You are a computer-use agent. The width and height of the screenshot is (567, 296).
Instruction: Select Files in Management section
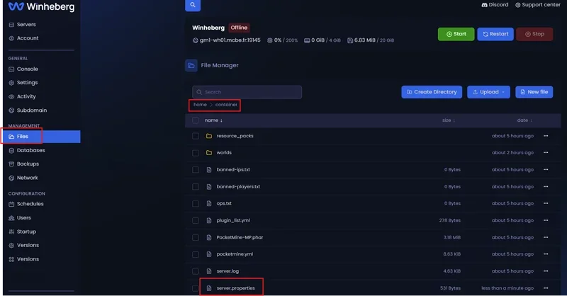click(x=42, y=137)
